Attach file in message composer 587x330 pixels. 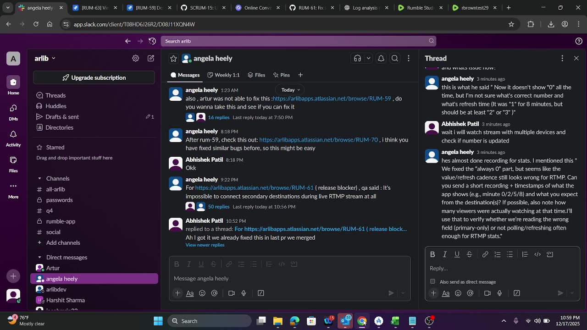[177, 293]
